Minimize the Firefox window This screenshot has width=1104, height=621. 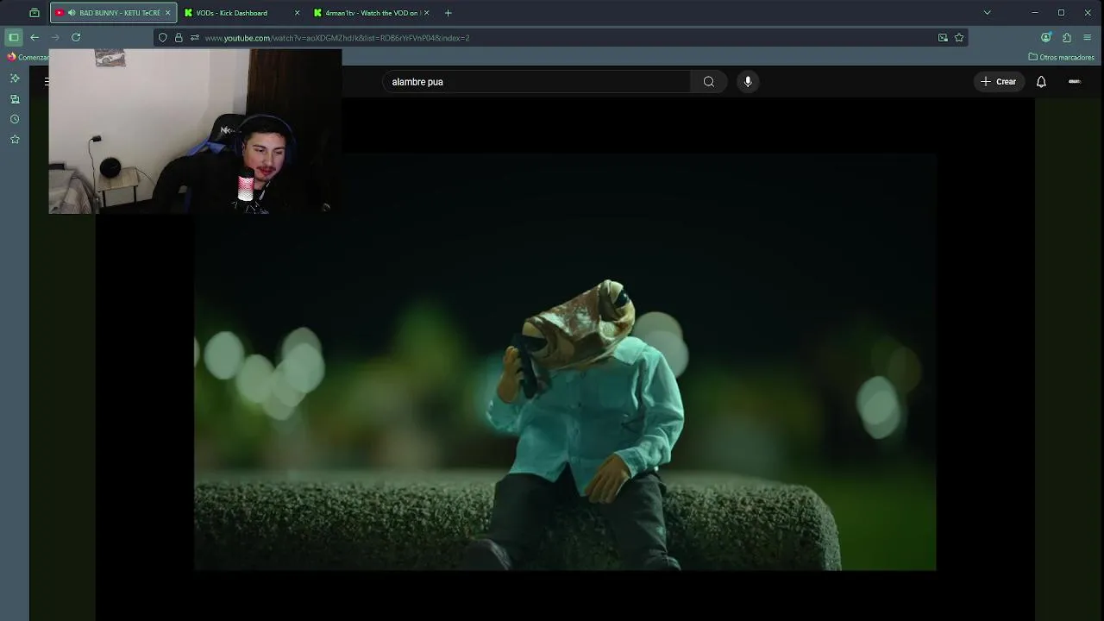tap(1035, 13)
